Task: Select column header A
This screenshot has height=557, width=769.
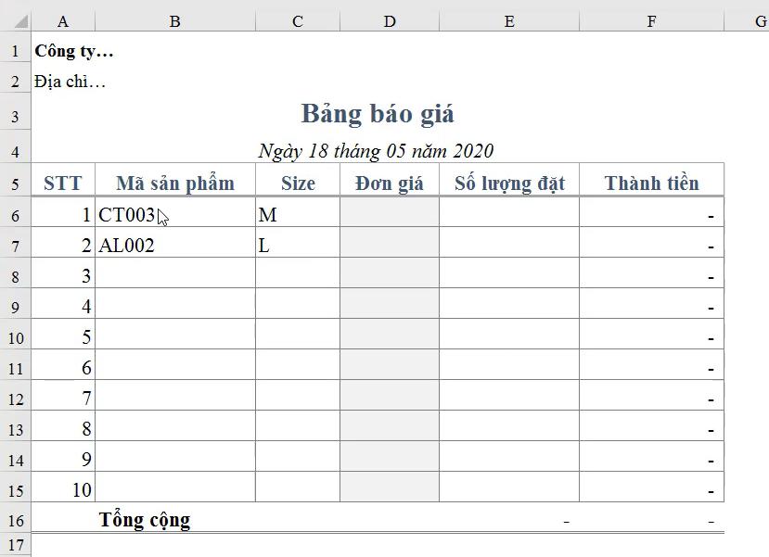Action: pyautogui.click(x=62, y=20)
